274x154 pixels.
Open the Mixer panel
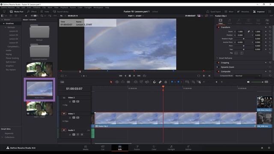(x=229, y=12)
